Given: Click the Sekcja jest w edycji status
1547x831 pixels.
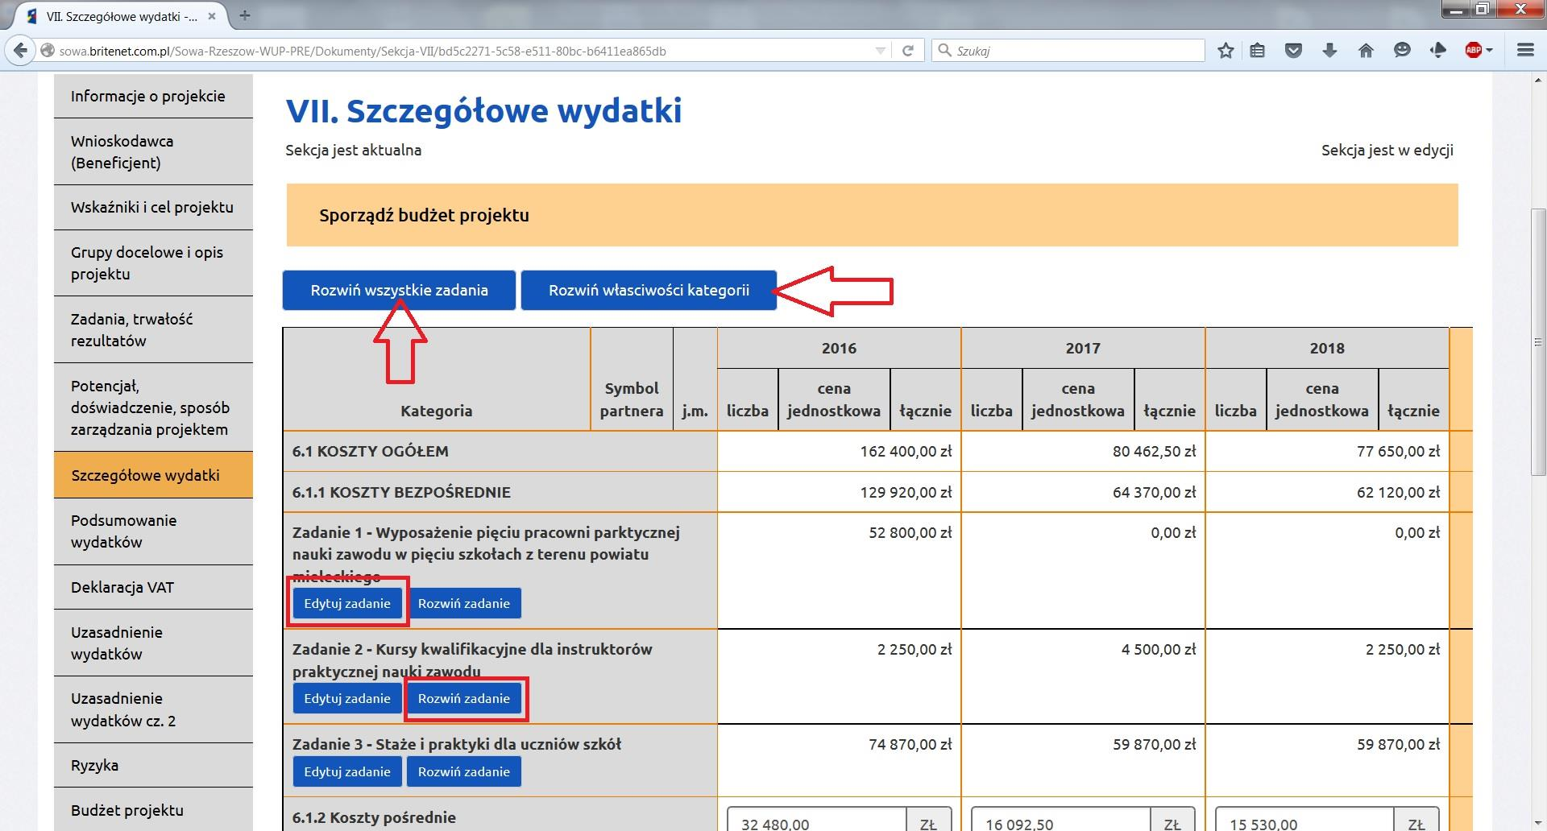Looking at the screenshot, I should pos(1387,150).
